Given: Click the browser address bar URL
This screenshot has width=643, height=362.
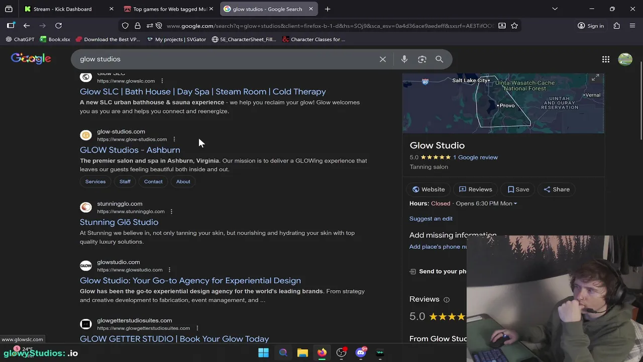Looking at the screenshot, I should pos(330,26).
